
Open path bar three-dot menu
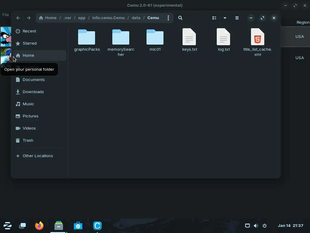(168, 18)
